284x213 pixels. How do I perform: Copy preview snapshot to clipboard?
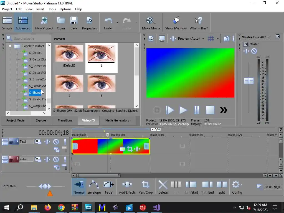click(226, 38)
